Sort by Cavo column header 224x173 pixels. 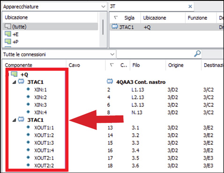click(74, 65)
